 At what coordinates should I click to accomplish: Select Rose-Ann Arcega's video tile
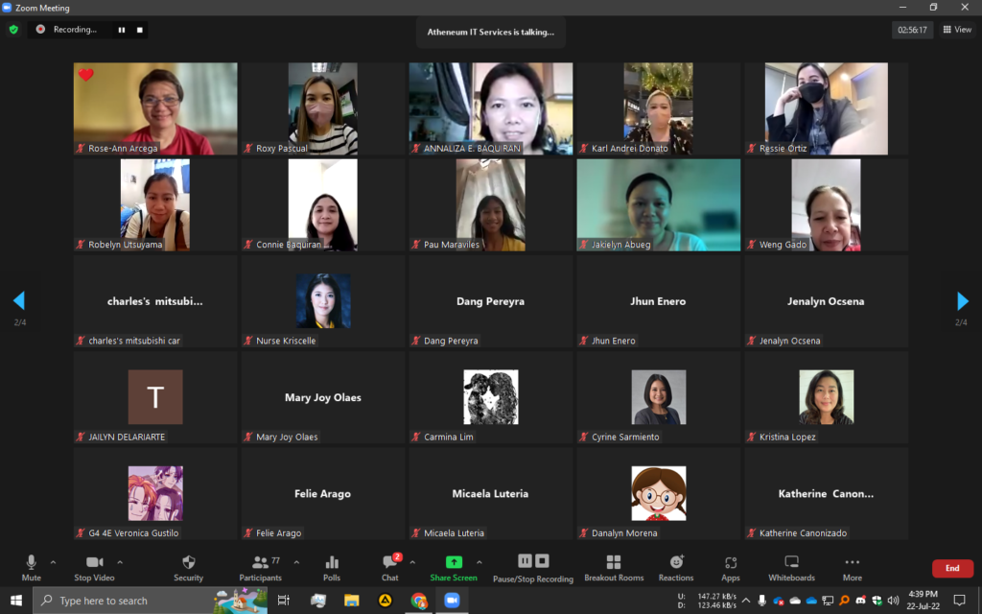[155, 108]
